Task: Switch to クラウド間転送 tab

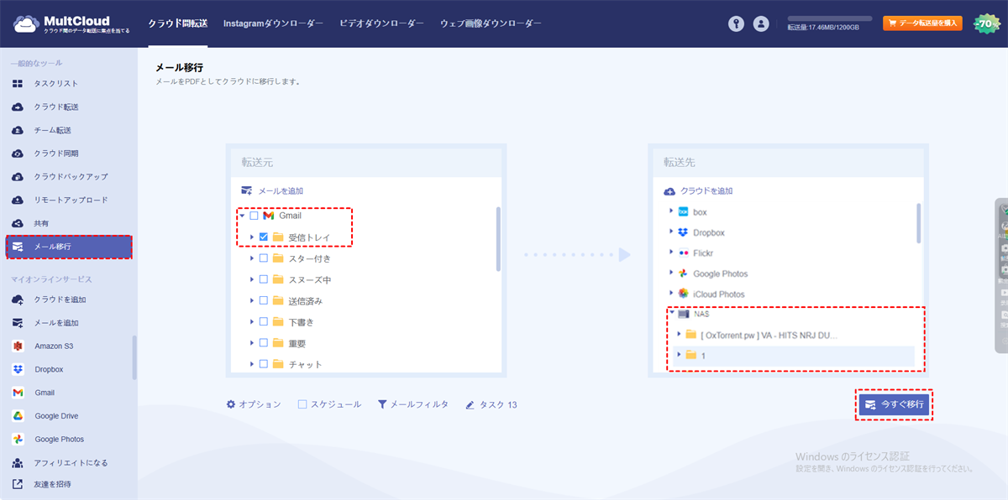Action: point(178,24)
